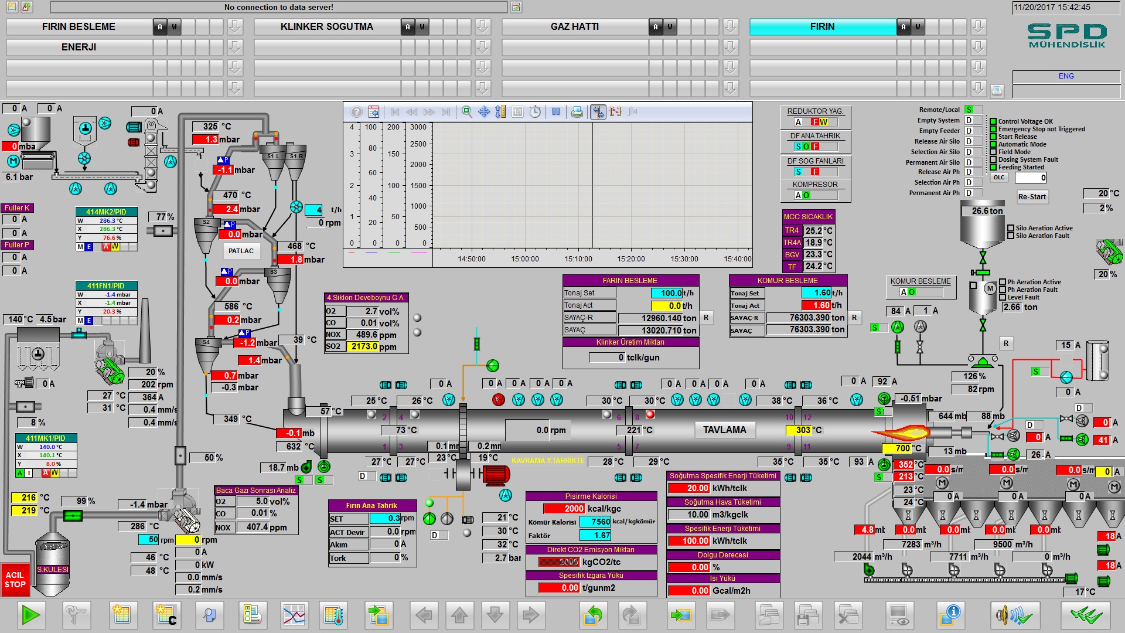Click the KOMUR BESLEME Tonaj Set 1.60 field

pyautogui.click(x=816, y=293)
